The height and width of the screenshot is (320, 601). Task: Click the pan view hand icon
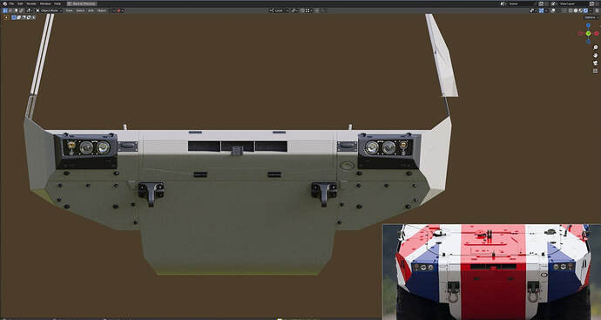595,55
